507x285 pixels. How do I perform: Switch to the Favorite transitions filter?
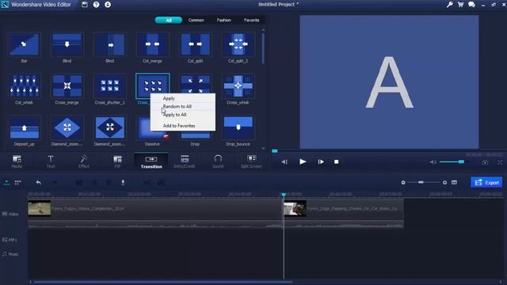click(x=252, y=20)
